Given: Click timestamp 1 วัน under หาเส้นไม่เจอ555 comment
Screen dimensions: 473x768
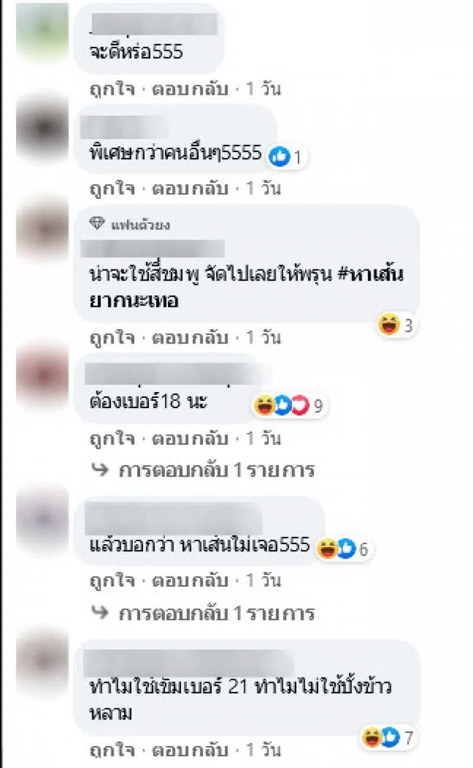Looking at the screenshot, I should pyautogui.click(x=263, y=581).
